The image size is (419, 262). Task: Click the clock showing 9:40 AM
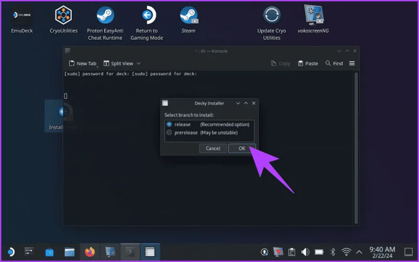(x=382, y=252)
